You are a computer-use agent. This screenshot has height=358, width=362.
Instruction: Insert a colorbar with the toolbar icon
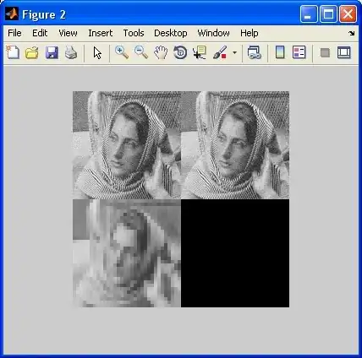pos(280,52)
